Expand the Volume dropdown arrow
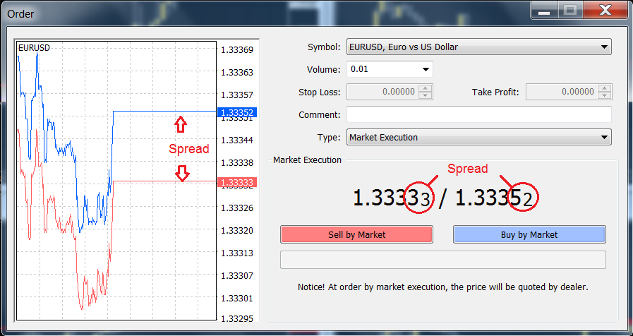The height and width of the screenshot is (336, 633). tap(426, 69)
